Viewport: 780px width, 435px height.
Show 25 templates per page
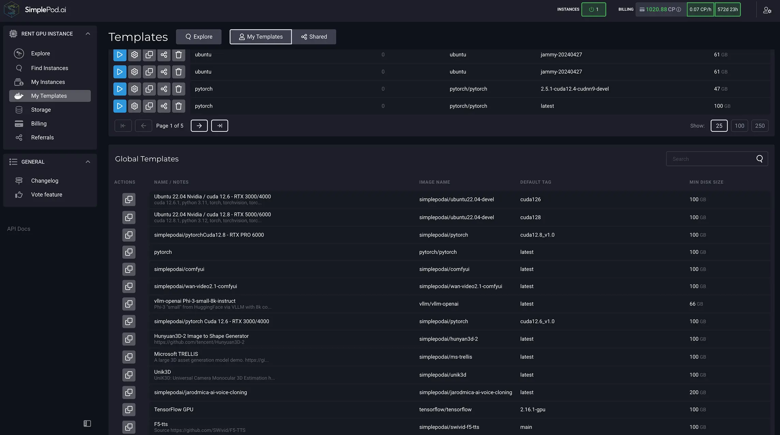(719, 126)
